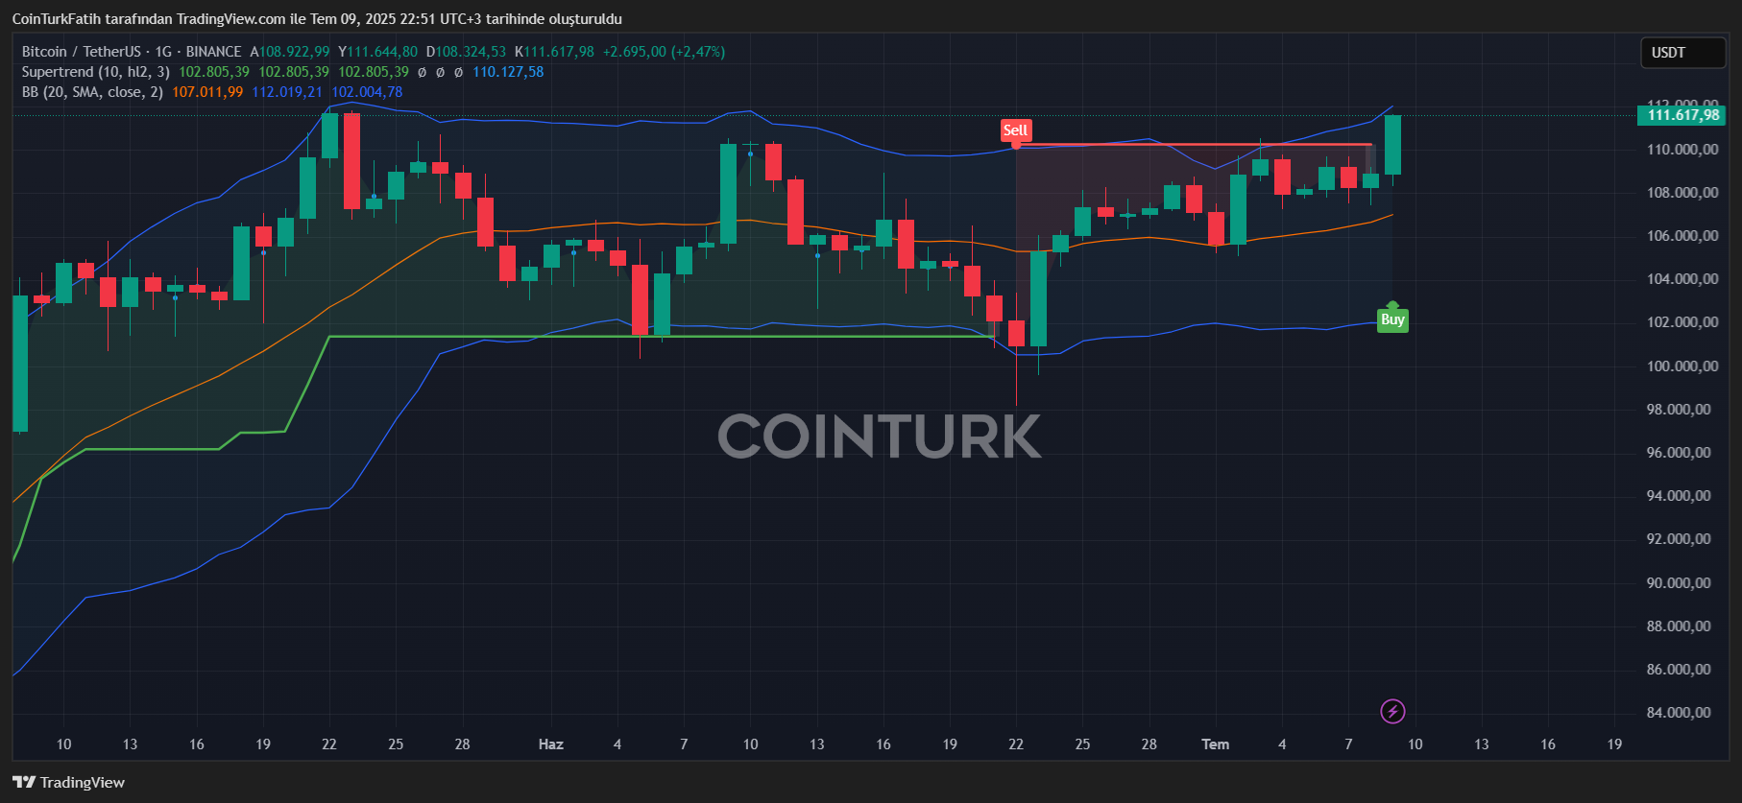Screen dimensions: 1742x803
Task: Click the latest green candle at 111.617
Action: click(1392, 144)
